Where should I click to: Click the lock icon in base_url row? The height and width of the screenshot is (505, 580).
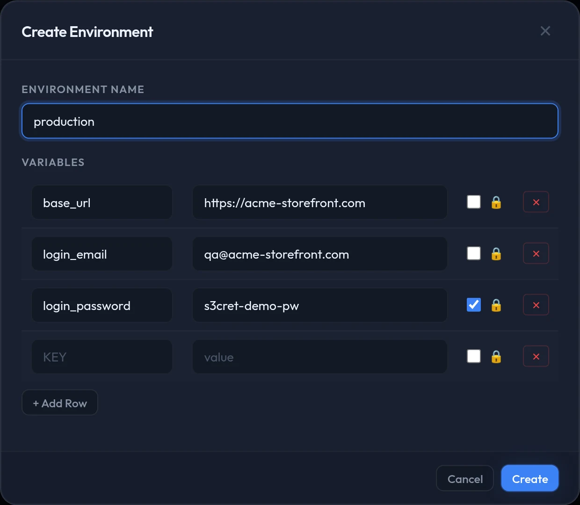coord(496,202)
